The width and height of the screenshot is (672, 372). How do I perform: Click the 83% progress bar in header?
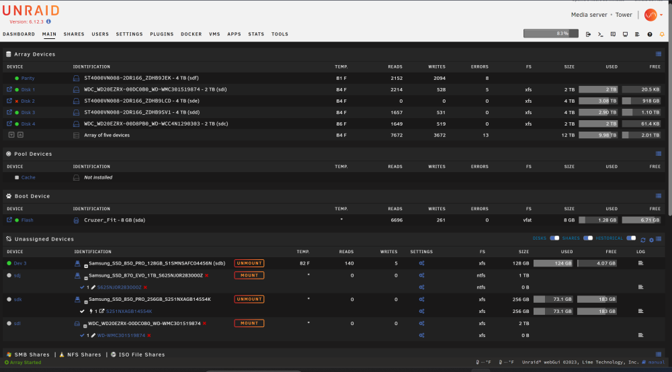pyautogui.click(x=551, y=34)
